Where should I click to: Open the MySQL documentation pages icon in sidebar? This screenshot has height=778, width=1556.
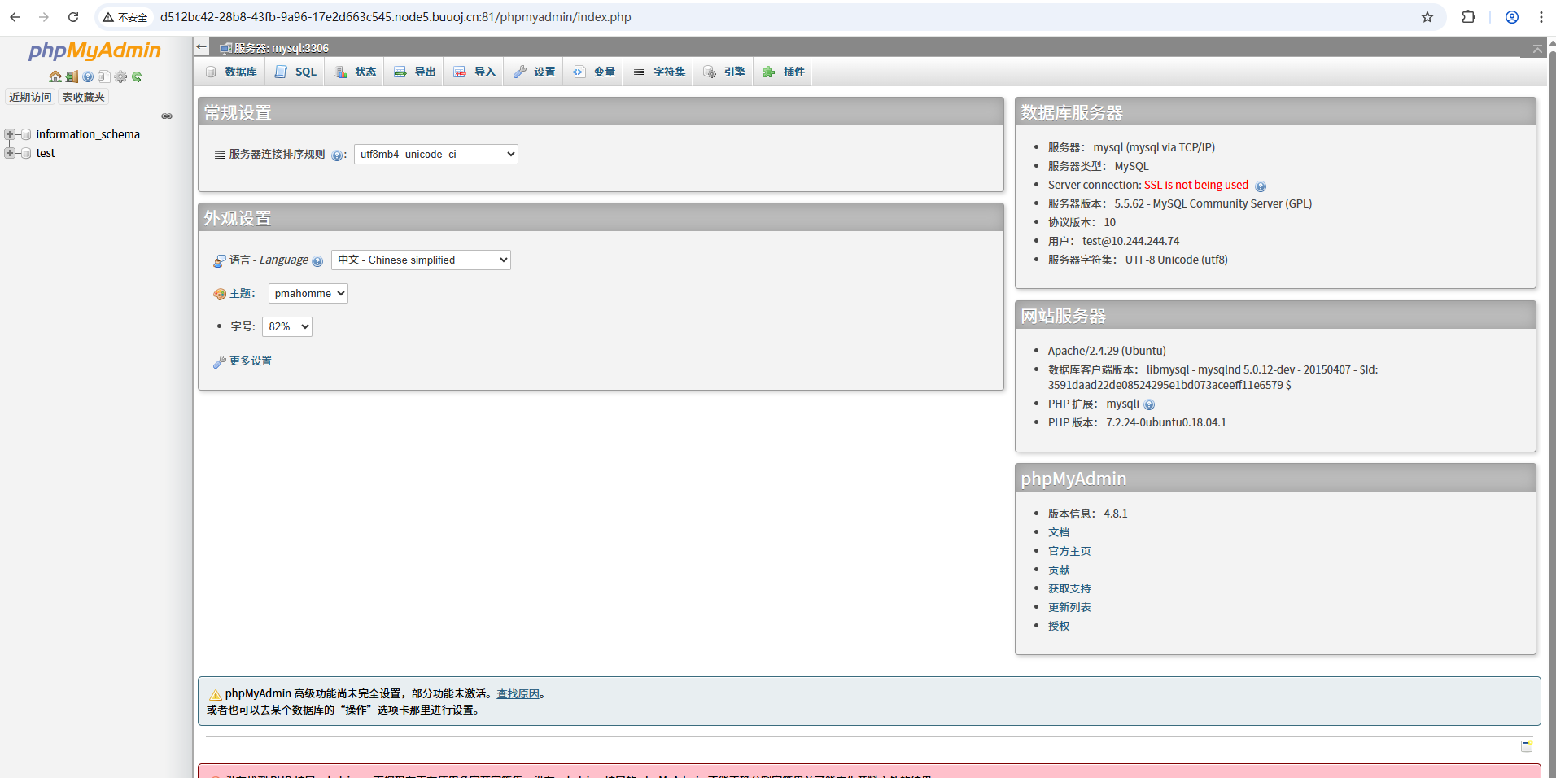[x=104, y=76]
